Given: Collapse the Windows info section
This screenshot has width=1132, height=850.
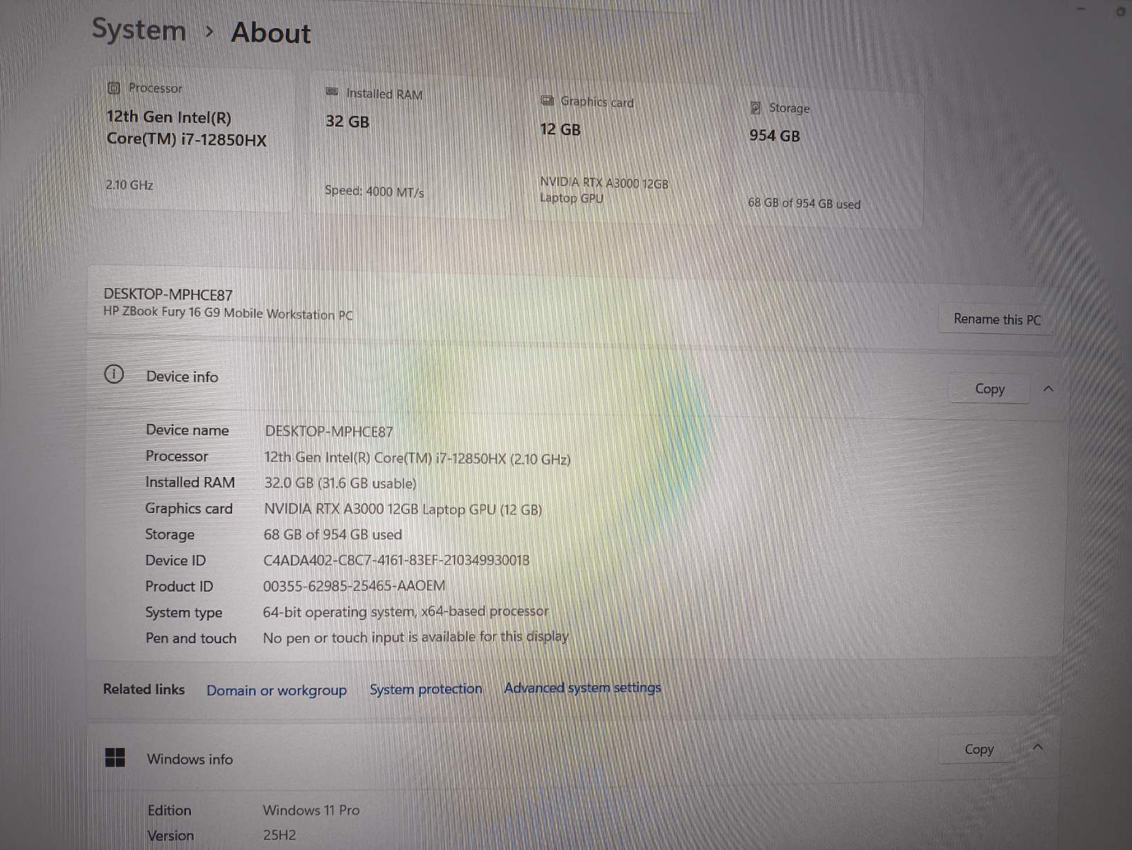Looking at the screenshot, I should (1038, 747).
